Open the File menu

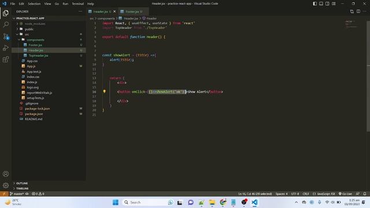[13, 4]
